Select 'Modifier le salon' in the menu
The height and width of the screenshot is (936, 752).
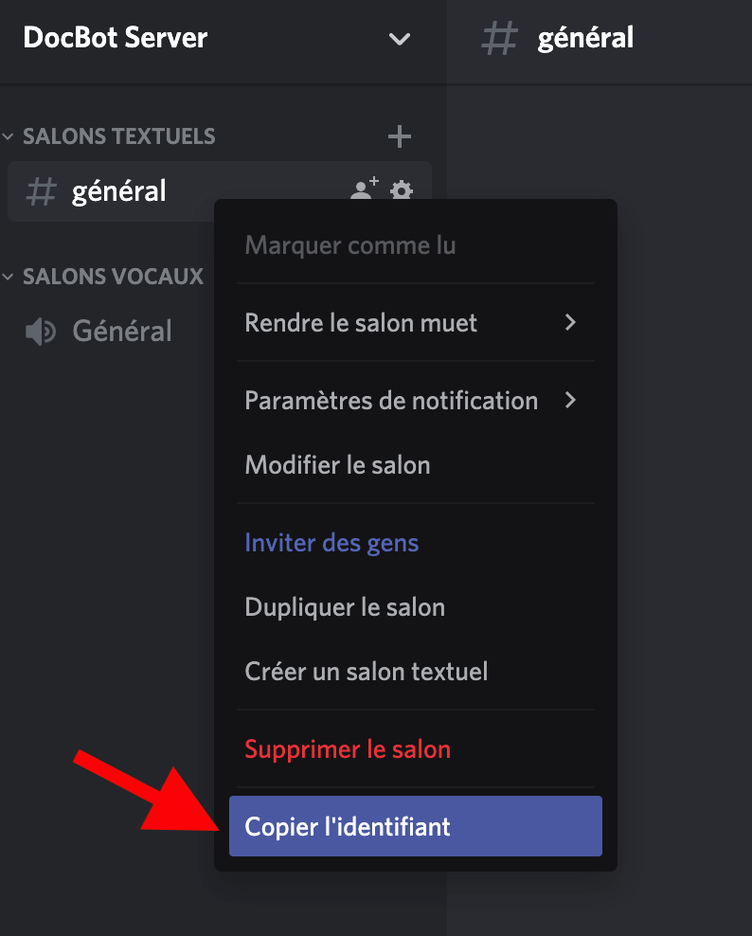(337, 465)
